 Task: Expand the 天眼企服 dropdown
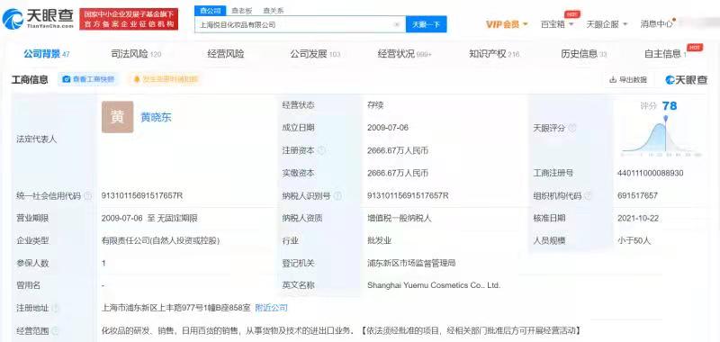pyautogui.click(x=607, y=24)
